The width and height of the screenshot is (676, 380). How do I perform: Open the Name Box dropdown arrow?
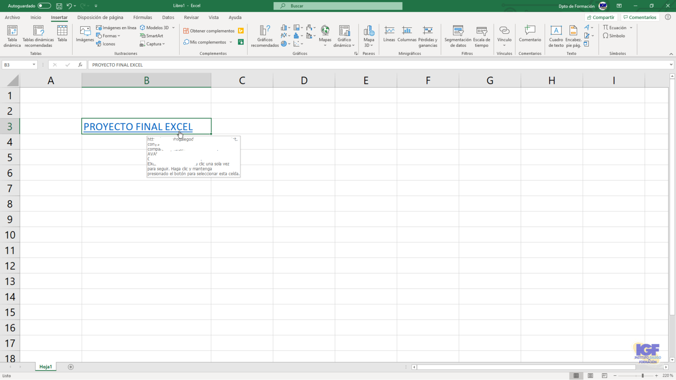(34, 65)
